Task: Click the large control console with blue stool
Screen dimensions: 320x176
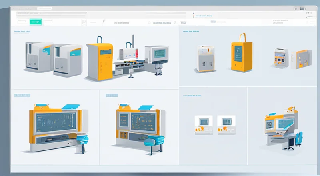Action: point(56,124)
